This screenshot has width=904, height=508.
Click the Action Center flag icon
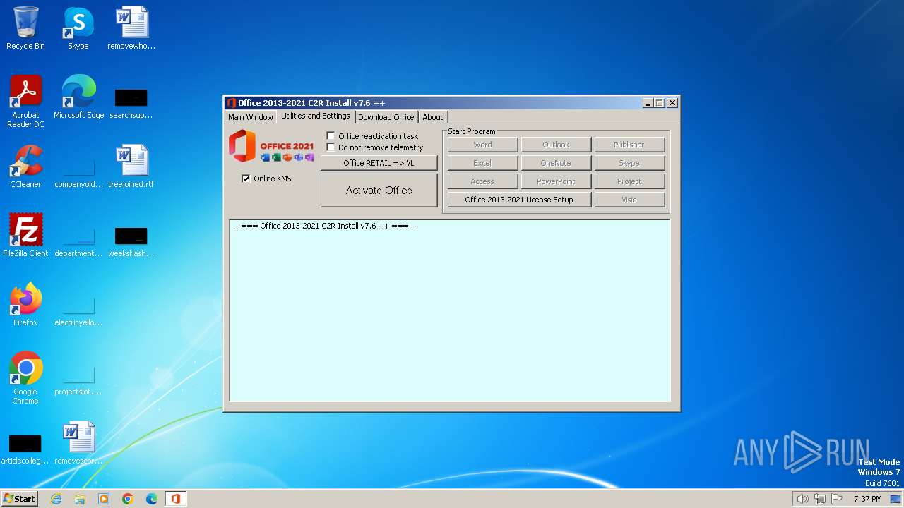[837, 499]
